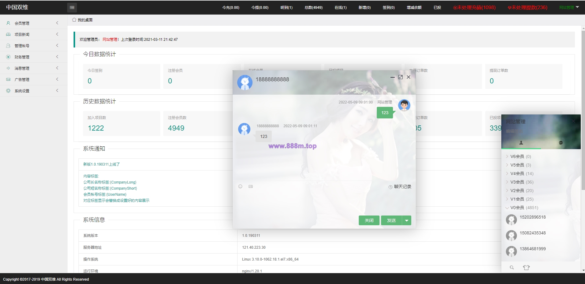Close the 网站管理 contact panel

[573, 121]
